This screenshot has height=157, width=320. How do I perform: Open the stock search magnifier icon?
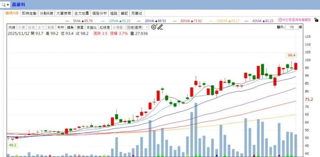click(x=3, y=4)
